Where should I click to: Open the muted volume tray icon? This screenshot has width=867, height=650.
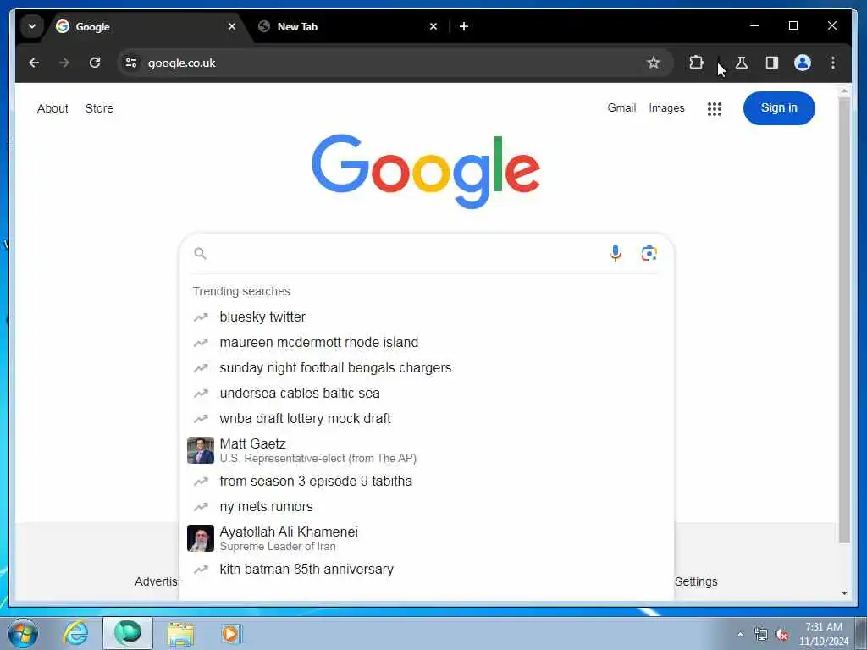coord(781,635)
